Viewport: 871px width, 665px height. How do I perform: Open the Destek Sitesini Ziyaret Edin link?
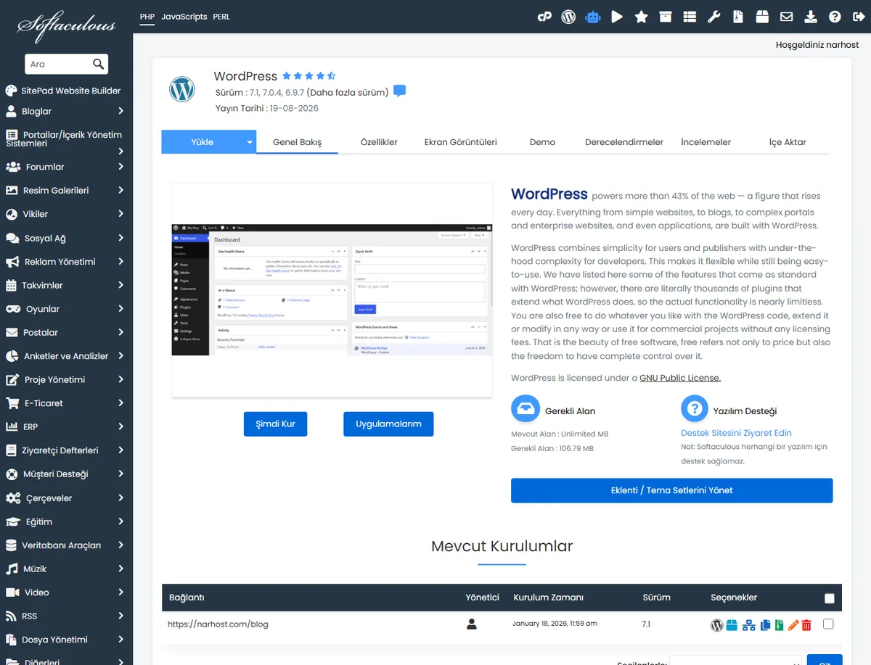click(x=736, y=433)
